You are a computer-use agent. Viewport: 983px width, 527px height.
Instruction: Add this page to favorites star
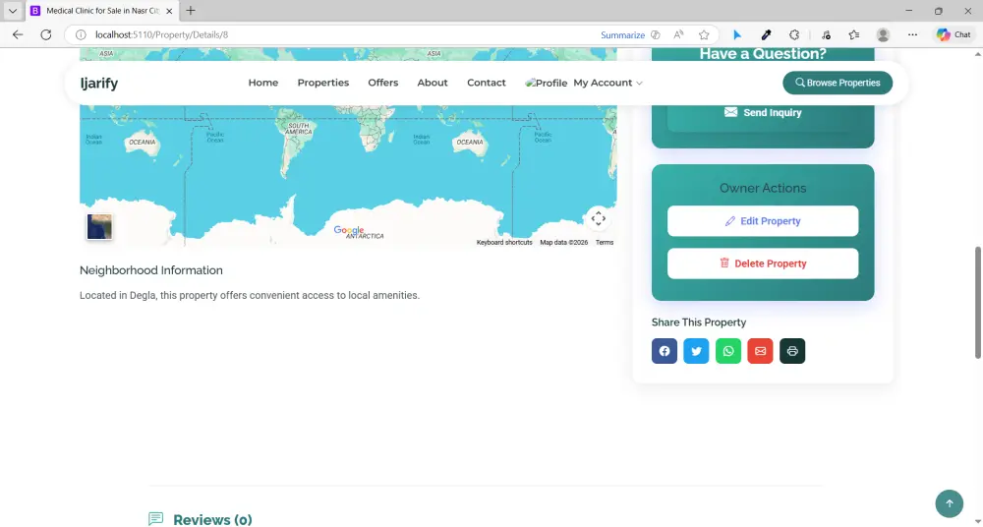(704, 35)
